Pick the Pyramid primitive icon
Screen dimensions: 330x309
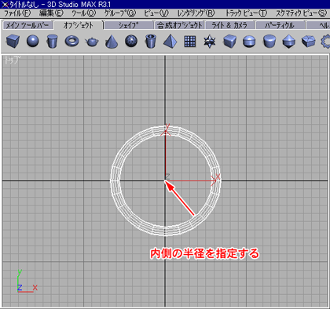170,42
